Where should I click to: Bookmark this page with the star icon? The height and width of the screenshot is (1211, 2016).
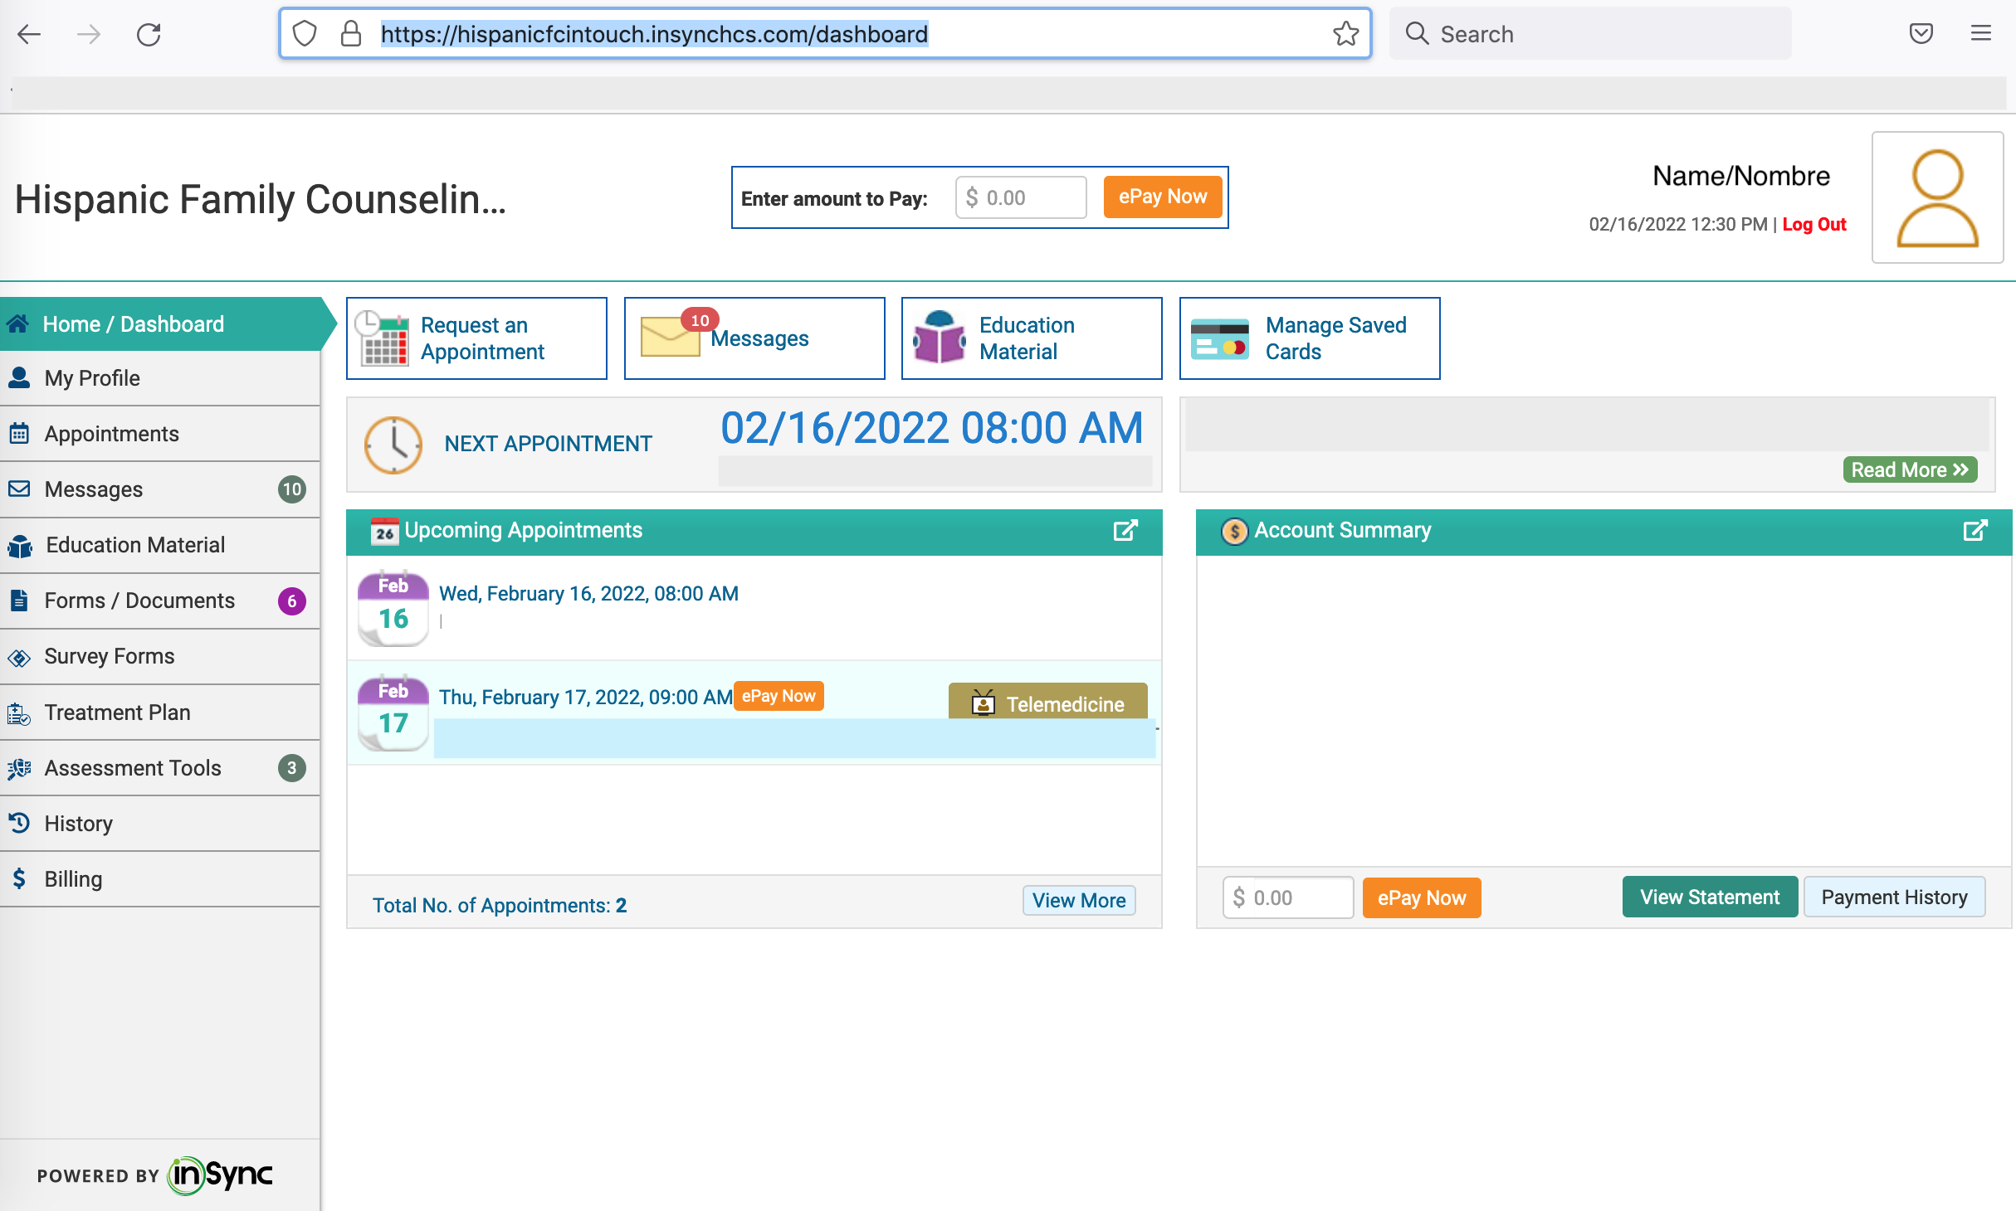(x=1345, y=34)
